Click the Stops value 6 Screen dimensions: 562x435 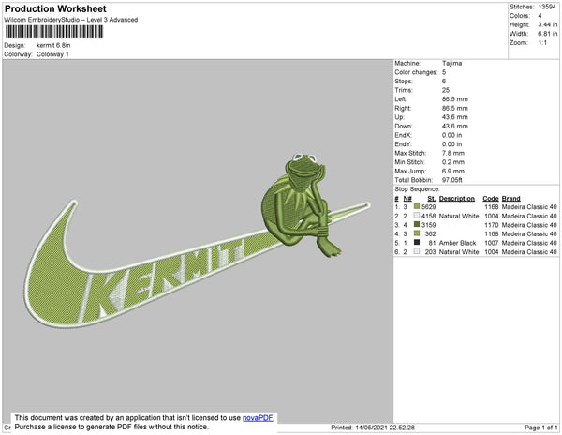point(444,81)
